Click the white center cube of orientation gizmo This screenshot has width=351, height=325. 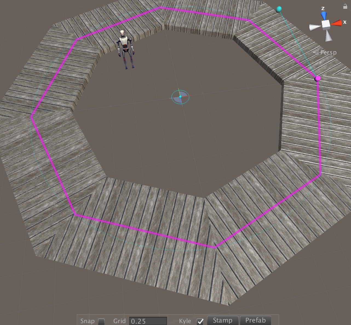[x=326, y=25]
